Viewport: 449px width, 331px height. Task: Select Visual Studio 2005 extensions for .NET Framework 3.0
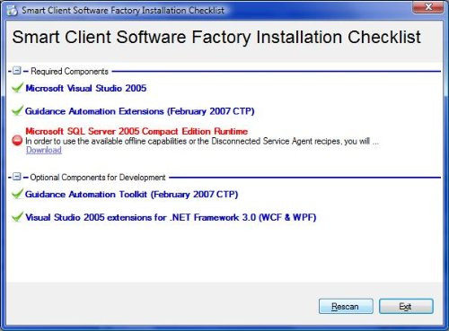(171, 217)
